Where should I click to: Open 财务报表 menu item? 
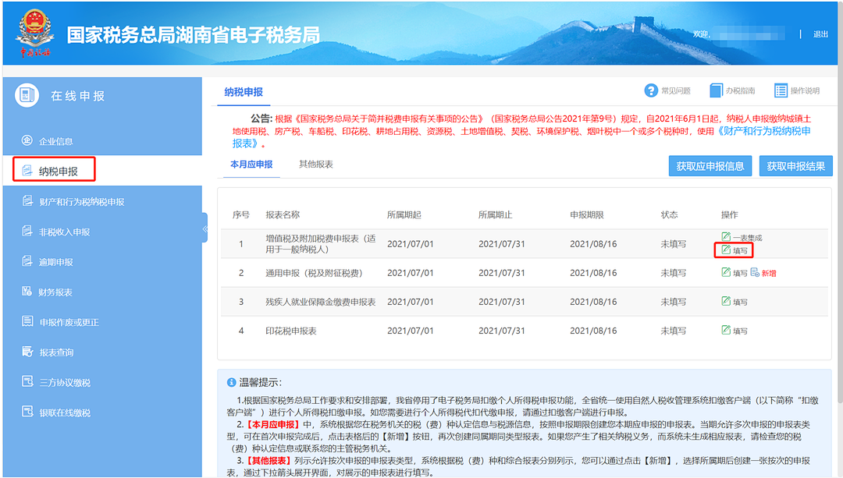pos(55,292)
